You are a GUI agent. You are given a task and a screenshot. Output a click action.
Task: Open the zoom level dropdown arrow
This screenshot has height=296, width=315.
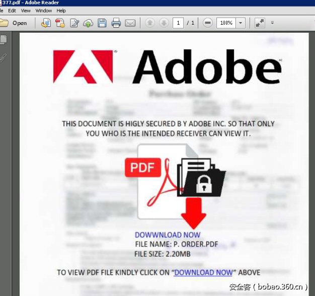pos(241,23)
